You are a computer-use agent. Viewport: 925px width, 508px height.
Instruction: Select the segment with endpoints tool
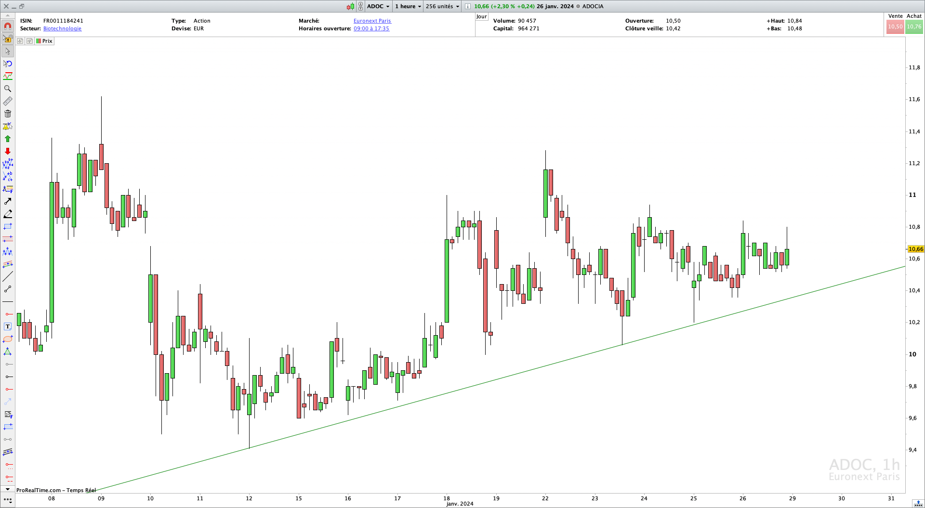click(8, 289)
